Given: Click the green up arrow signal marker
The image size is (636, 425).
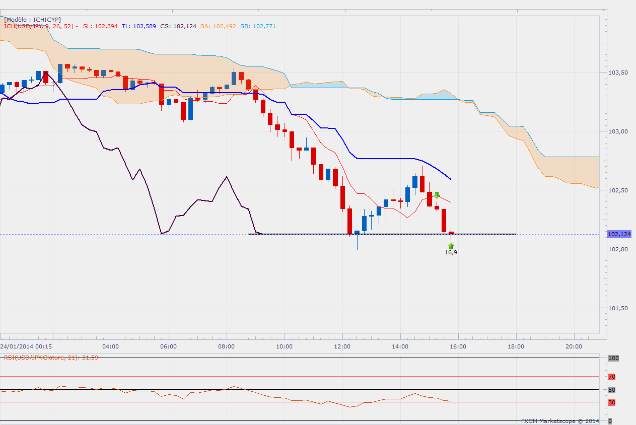Looking at the screenshot, I should coord(451,245).
